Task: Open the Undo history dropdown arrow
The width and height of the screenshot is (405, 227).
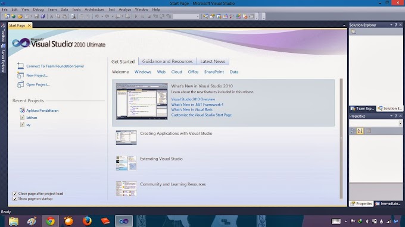Action: 102,16
